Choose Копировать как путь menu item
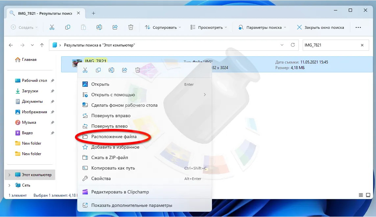376x217 pixels. [113, 168]
